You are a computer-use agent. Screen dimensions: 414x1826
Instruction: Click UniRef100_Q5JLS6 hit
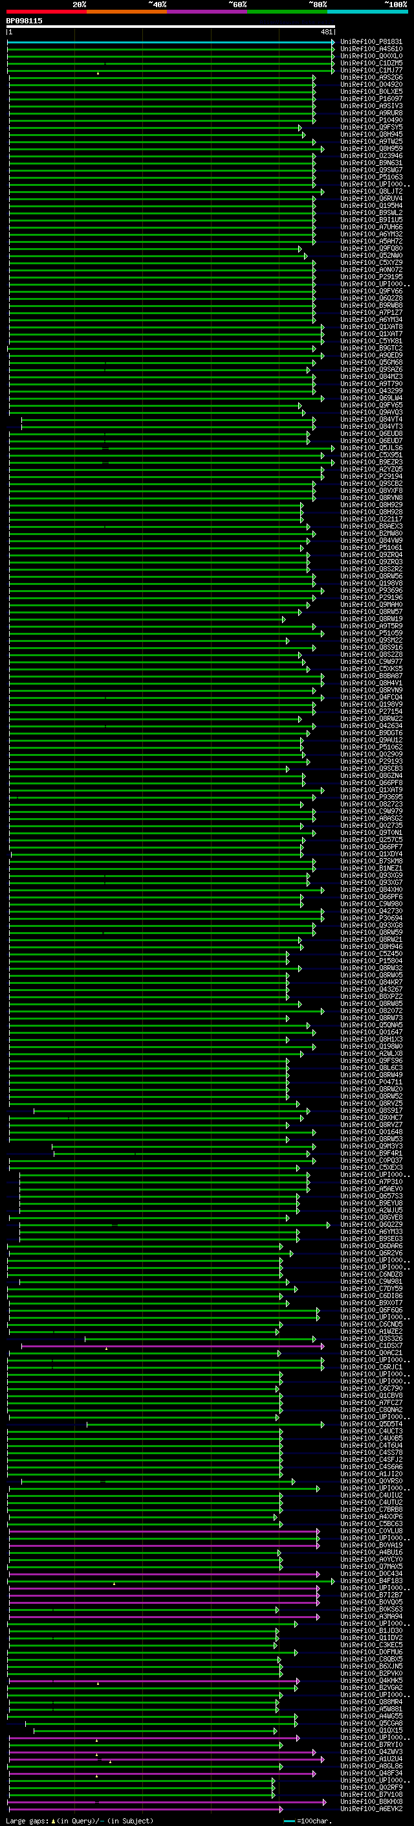click(371, 448)
